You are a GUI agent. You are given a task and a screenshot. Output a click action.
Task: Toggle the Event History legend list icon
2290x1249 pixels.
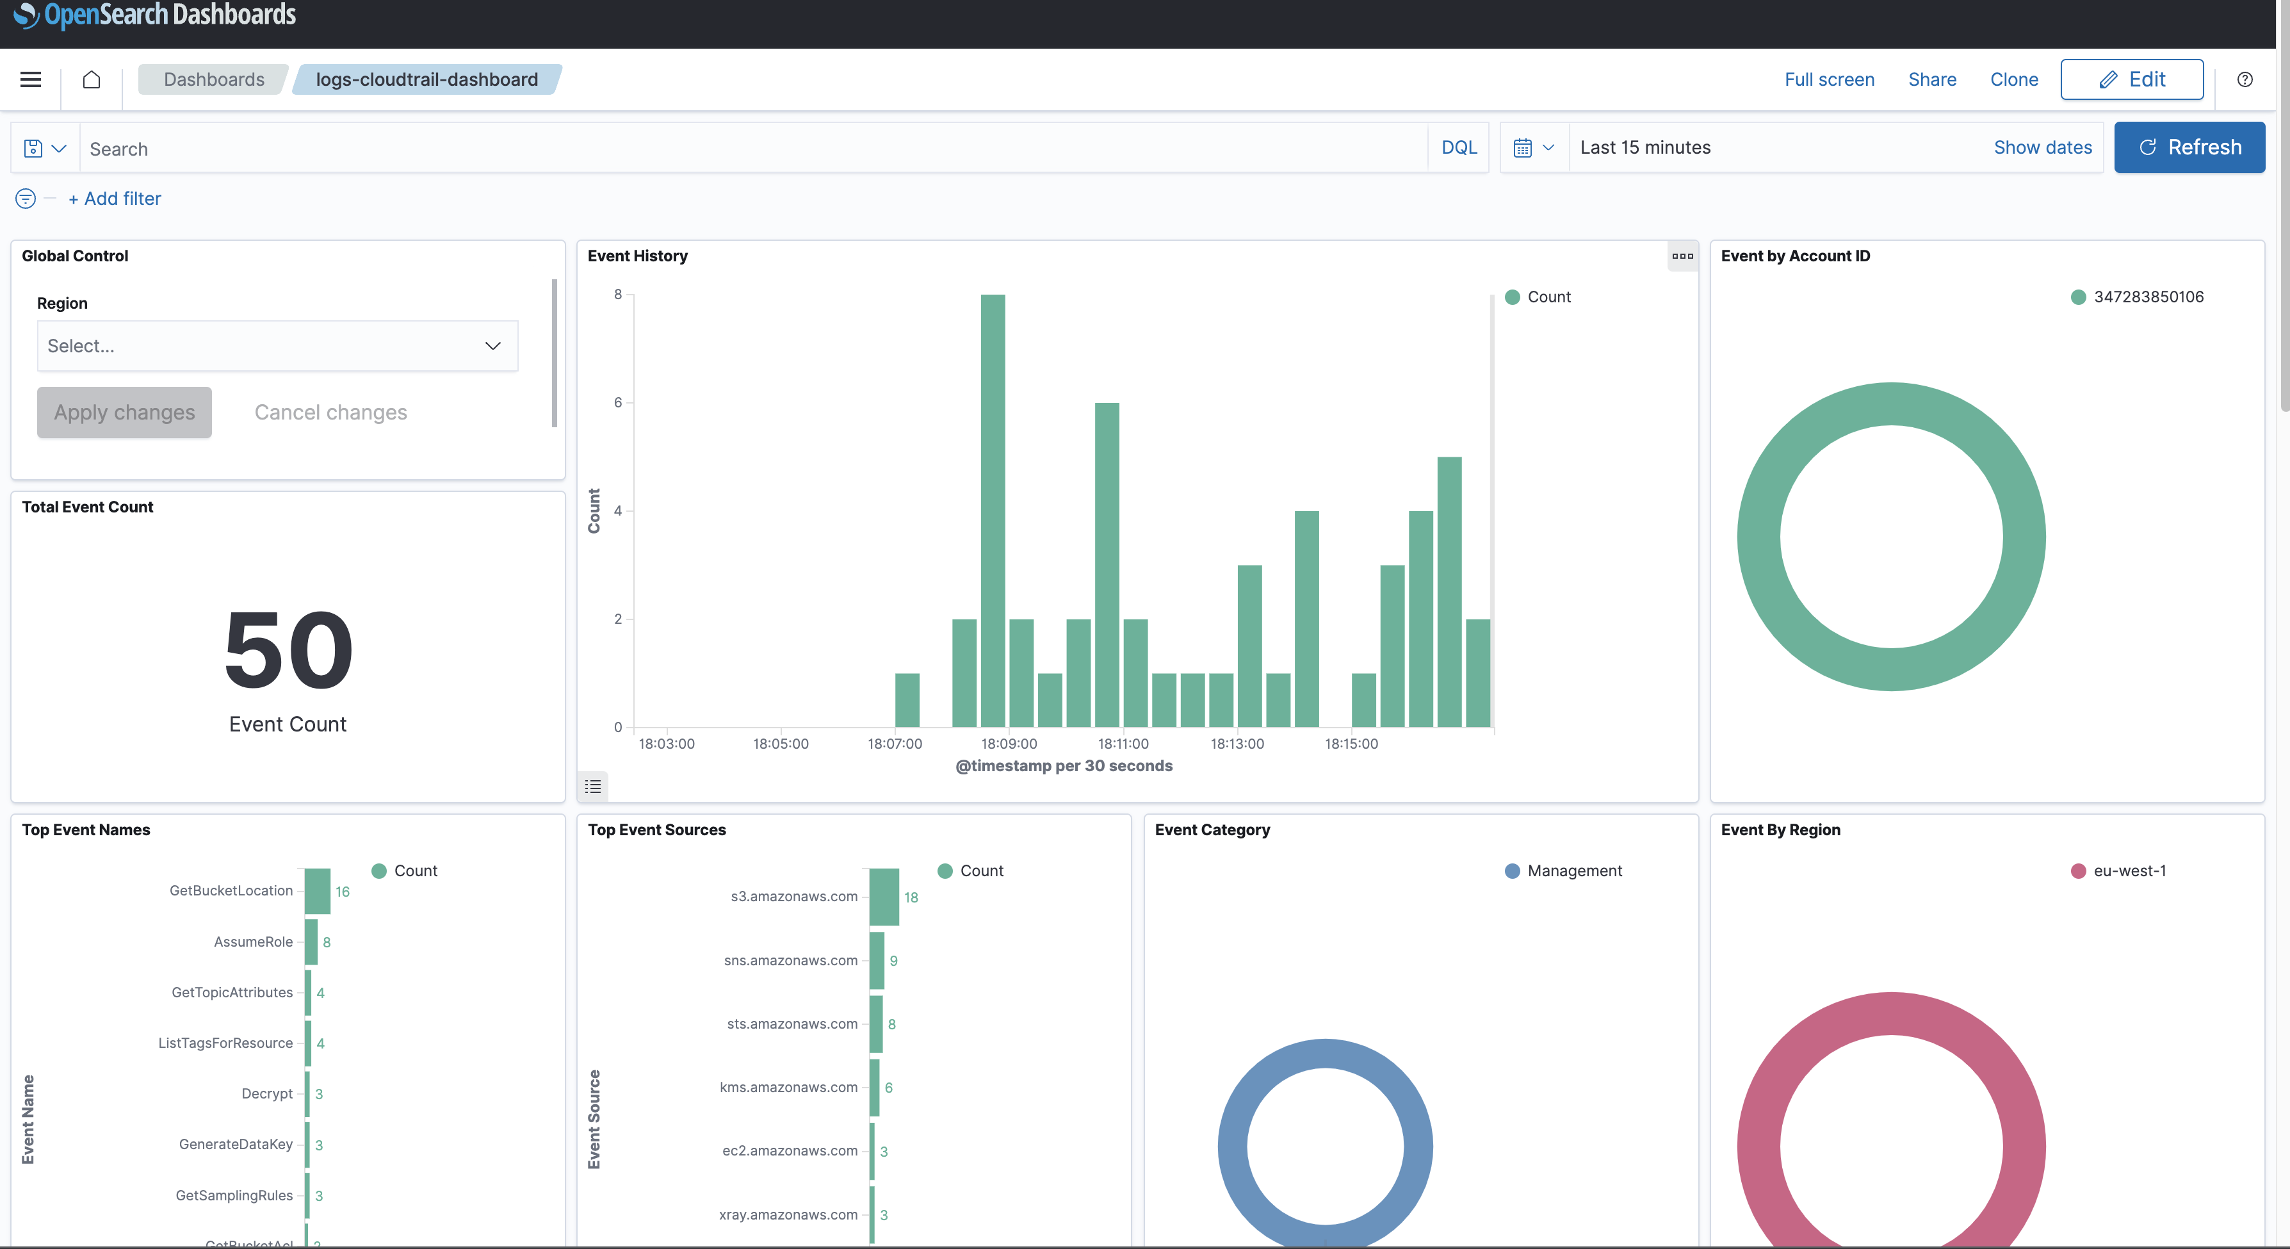click(x=593, y=787)
